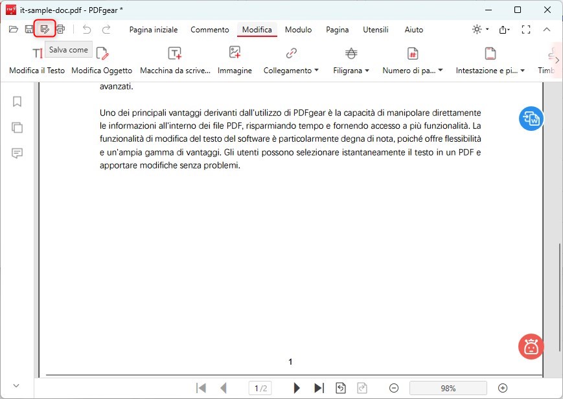This screenshot has width=563, height=399.
Task: Save the document using the save icon
Action: click(x=29, y=28)
